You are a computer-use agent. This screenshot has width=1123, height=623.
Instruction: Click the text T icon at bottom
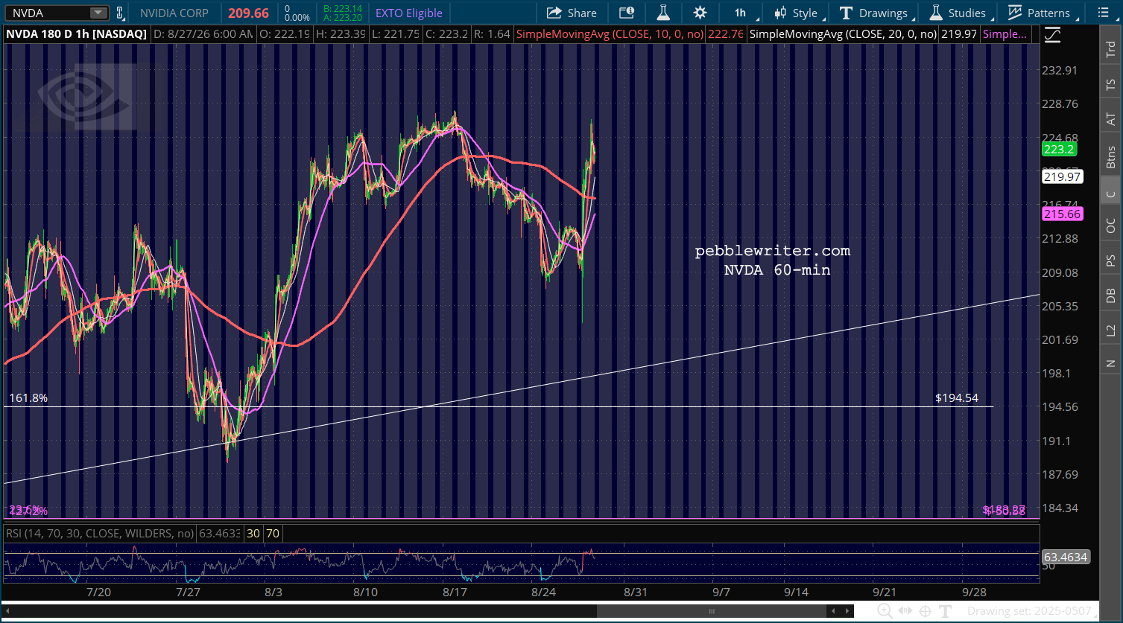point(946,611)
